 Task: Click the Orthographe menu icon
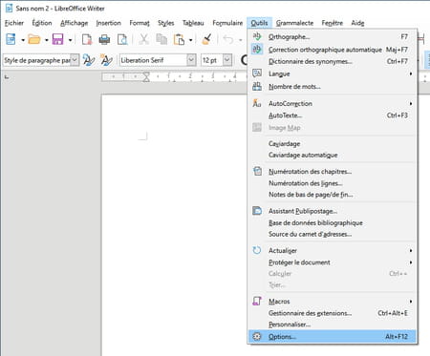tap(257, 36)
